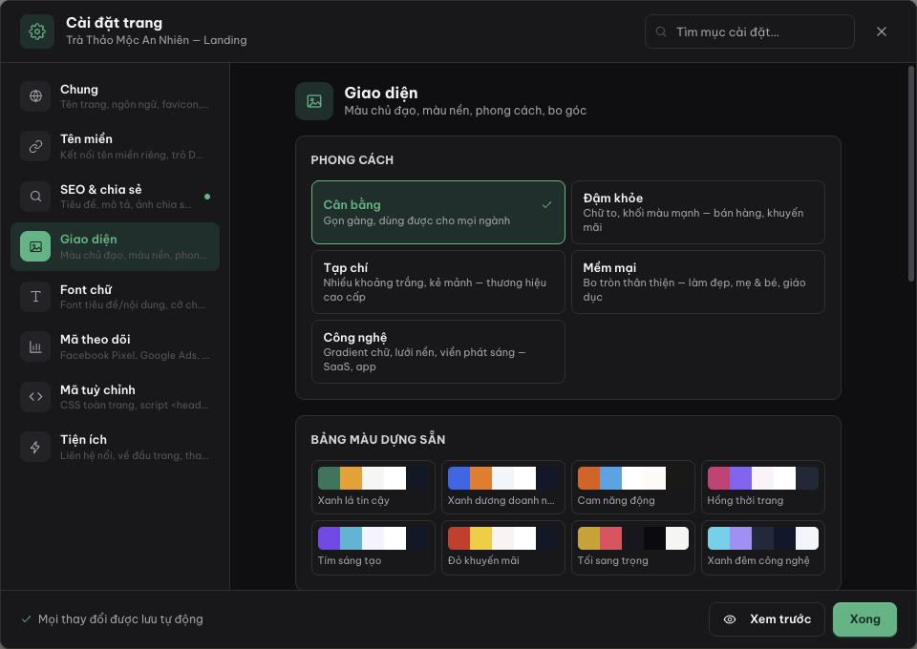Switch to the Giao diện sidebar tab
This screenshot has height=649, width=917.
click(116, 246)
